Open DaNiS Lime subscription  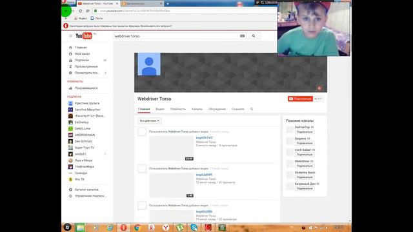[83, 129]
